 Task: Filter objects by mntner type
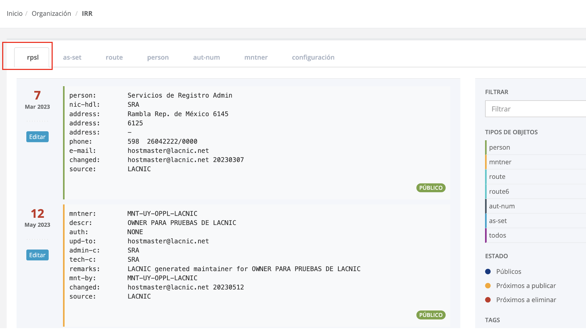500,162
